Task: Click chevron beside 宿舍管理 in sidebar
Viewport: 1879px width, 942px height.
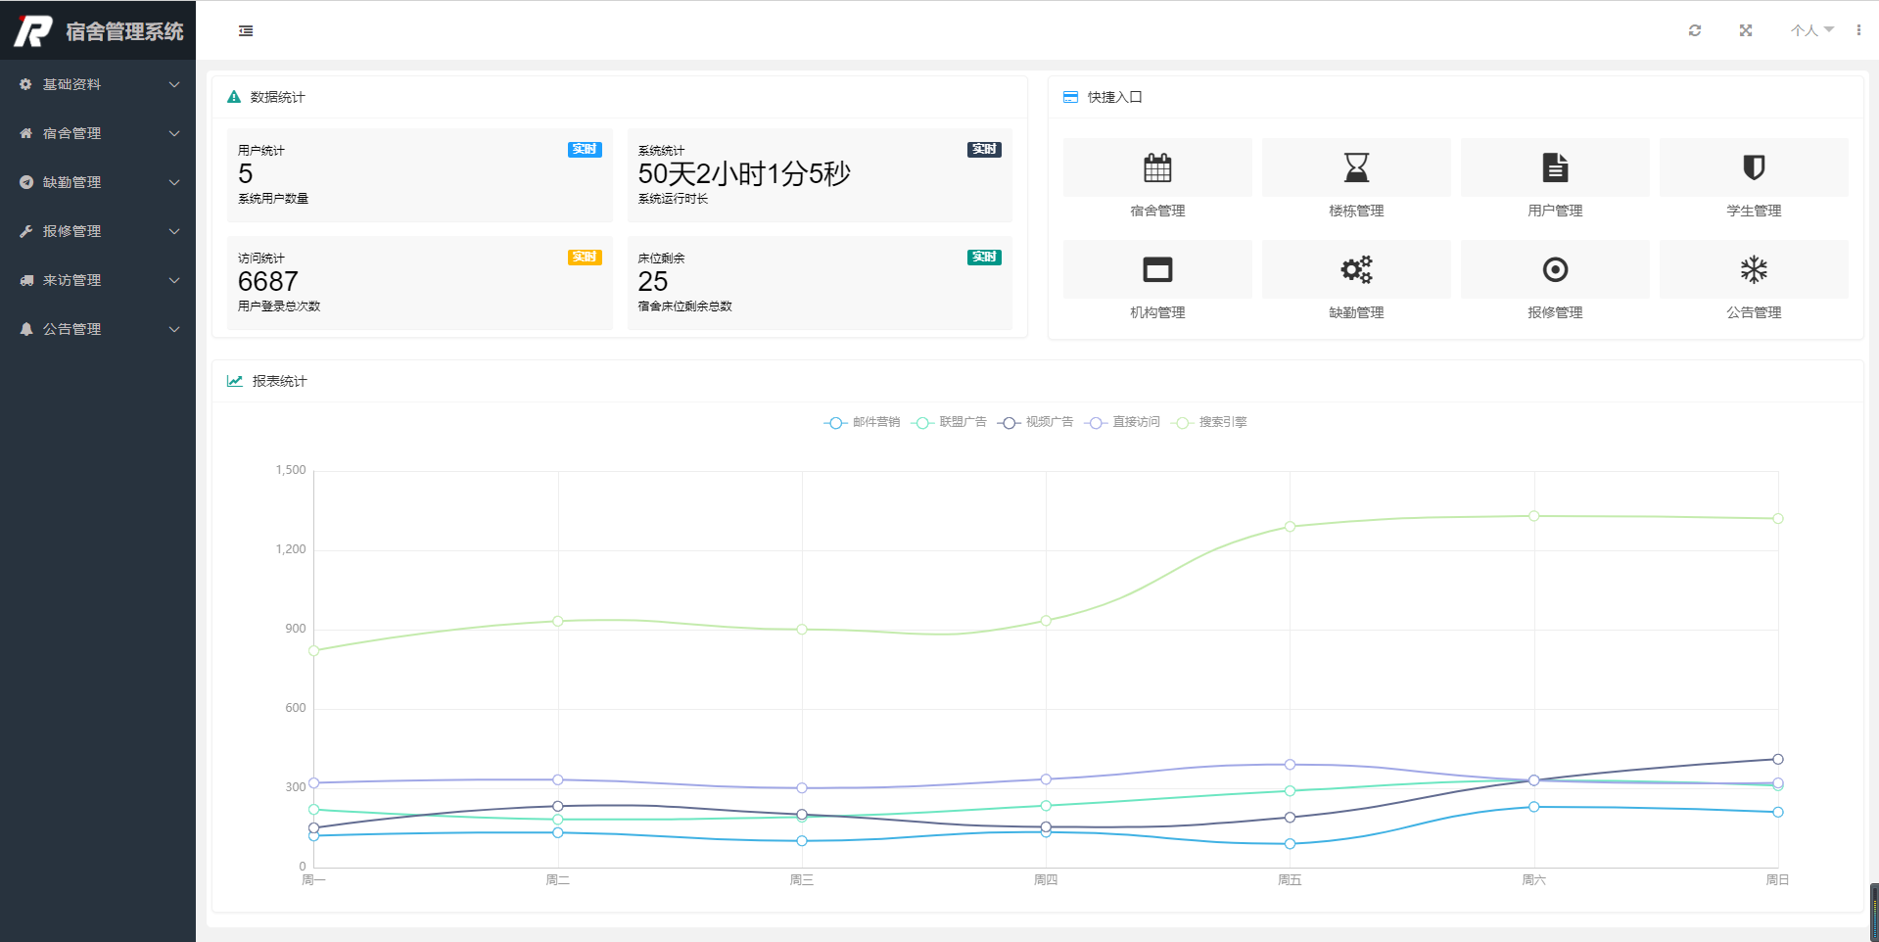Action: point(174,133)
